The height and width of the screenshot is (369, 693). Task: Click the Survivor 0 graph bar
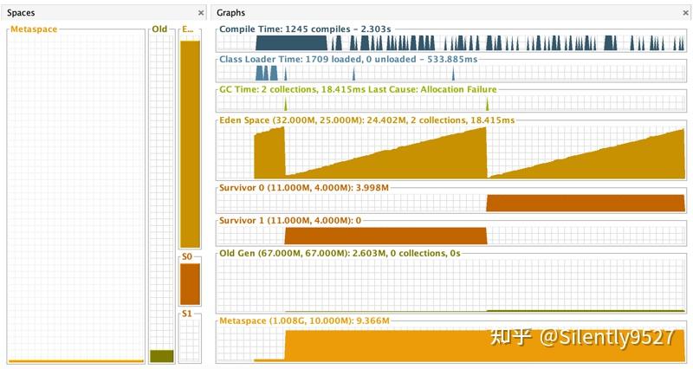coord(586,204)
